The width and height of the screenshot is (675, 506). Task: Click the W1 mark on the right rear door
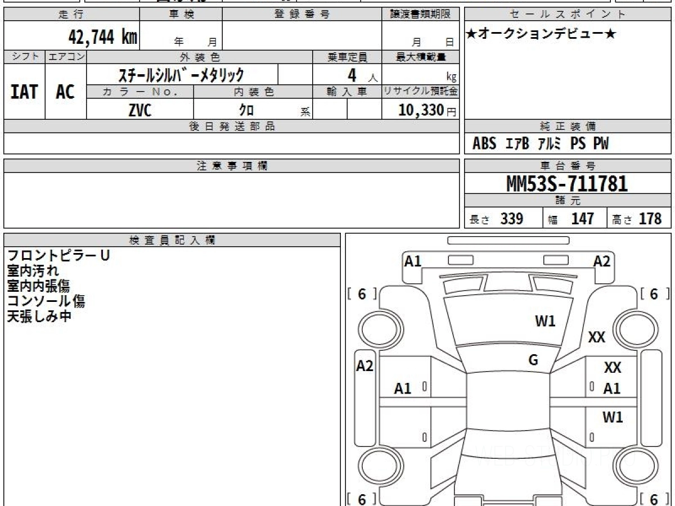[x=613, y=417]
